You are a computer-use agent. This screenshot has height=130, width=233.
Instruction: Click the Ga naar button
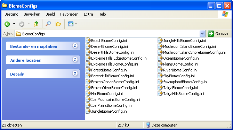(218, 34)
